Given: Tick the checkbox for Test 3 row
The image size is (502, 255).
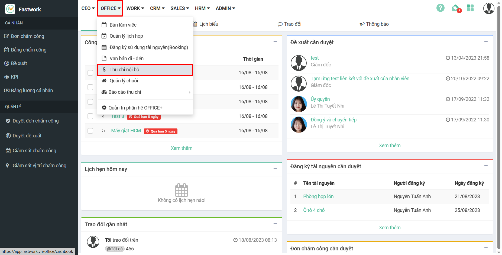Looking at the screenshot, I should coord(90,116).
